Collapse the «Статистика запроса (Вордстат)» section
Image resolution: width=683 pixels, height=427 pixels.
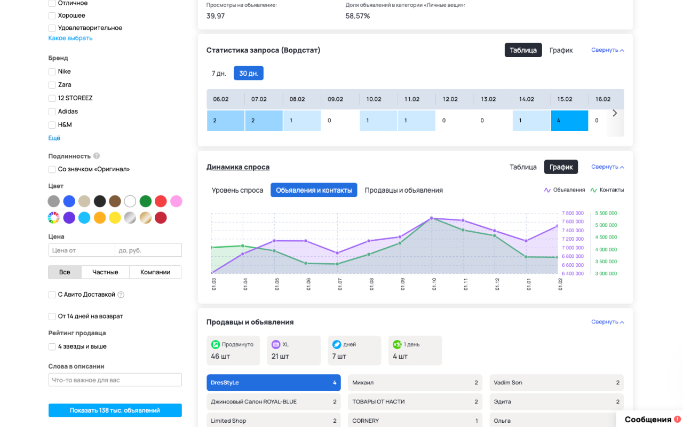point(607,50)
